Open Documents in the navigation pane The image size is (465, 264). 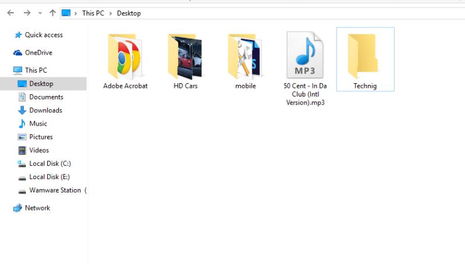click(46, 97)
